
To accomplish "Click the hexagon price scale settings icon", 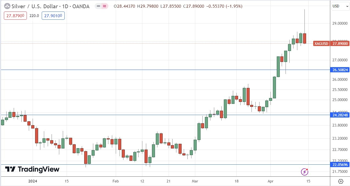I will [x=340, y=181].
